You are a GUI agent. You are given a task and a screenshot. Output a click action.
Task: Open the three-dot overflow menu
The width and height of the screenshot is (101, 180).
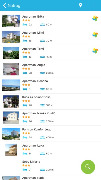94,5
